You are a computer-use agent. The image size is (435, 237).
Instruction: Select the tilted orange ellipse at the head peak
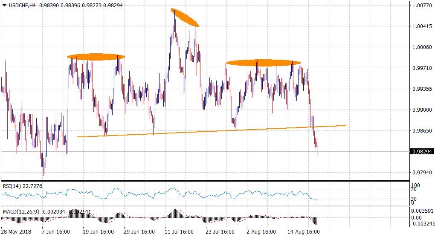pyautogui.click(x=185, y=18)
